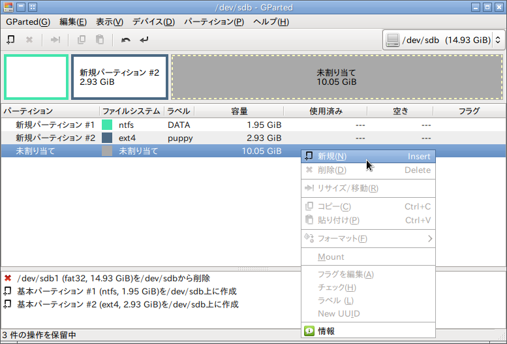Click the GParted window menu icon in title bar
Image resolution: width=507 pixels, height=344 pixels.
[8, 7]
